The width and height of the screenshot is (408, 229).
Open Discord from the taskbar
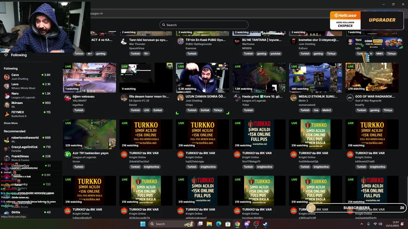coord(247,224)
